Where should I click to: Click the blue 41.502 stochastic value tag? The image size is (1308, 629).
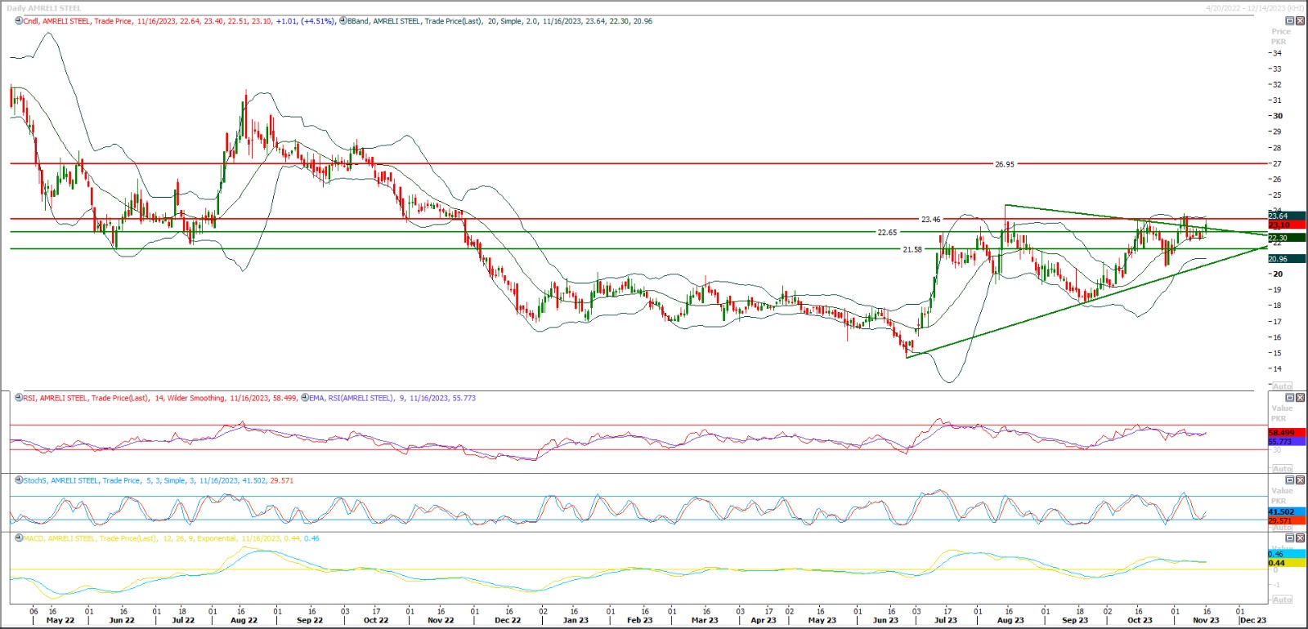1287,512
